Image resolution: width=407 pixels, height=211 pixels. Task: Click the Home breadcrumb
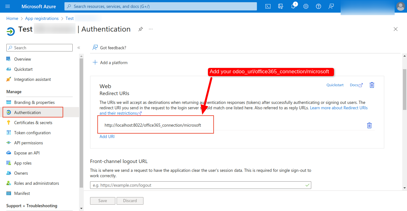12,18
